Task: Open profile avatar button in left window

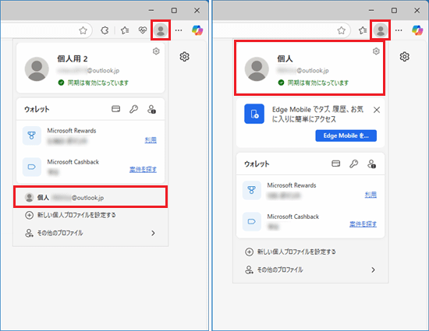Action: [161, 30]
